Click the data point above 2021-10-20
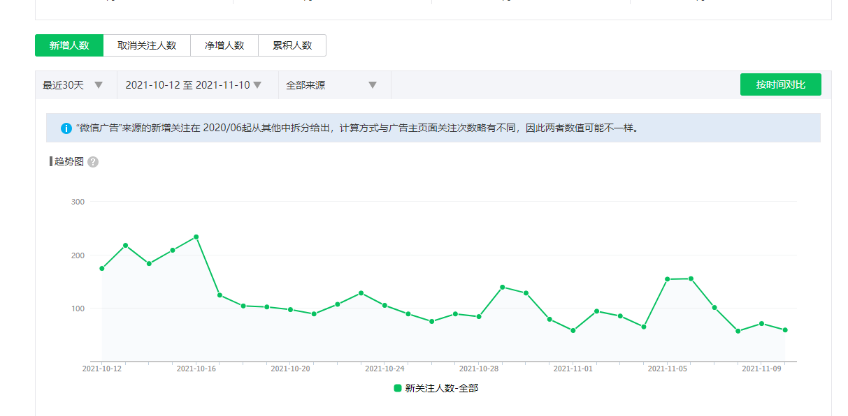Screen dimensions: 848x416 click(x=290, y=309)
